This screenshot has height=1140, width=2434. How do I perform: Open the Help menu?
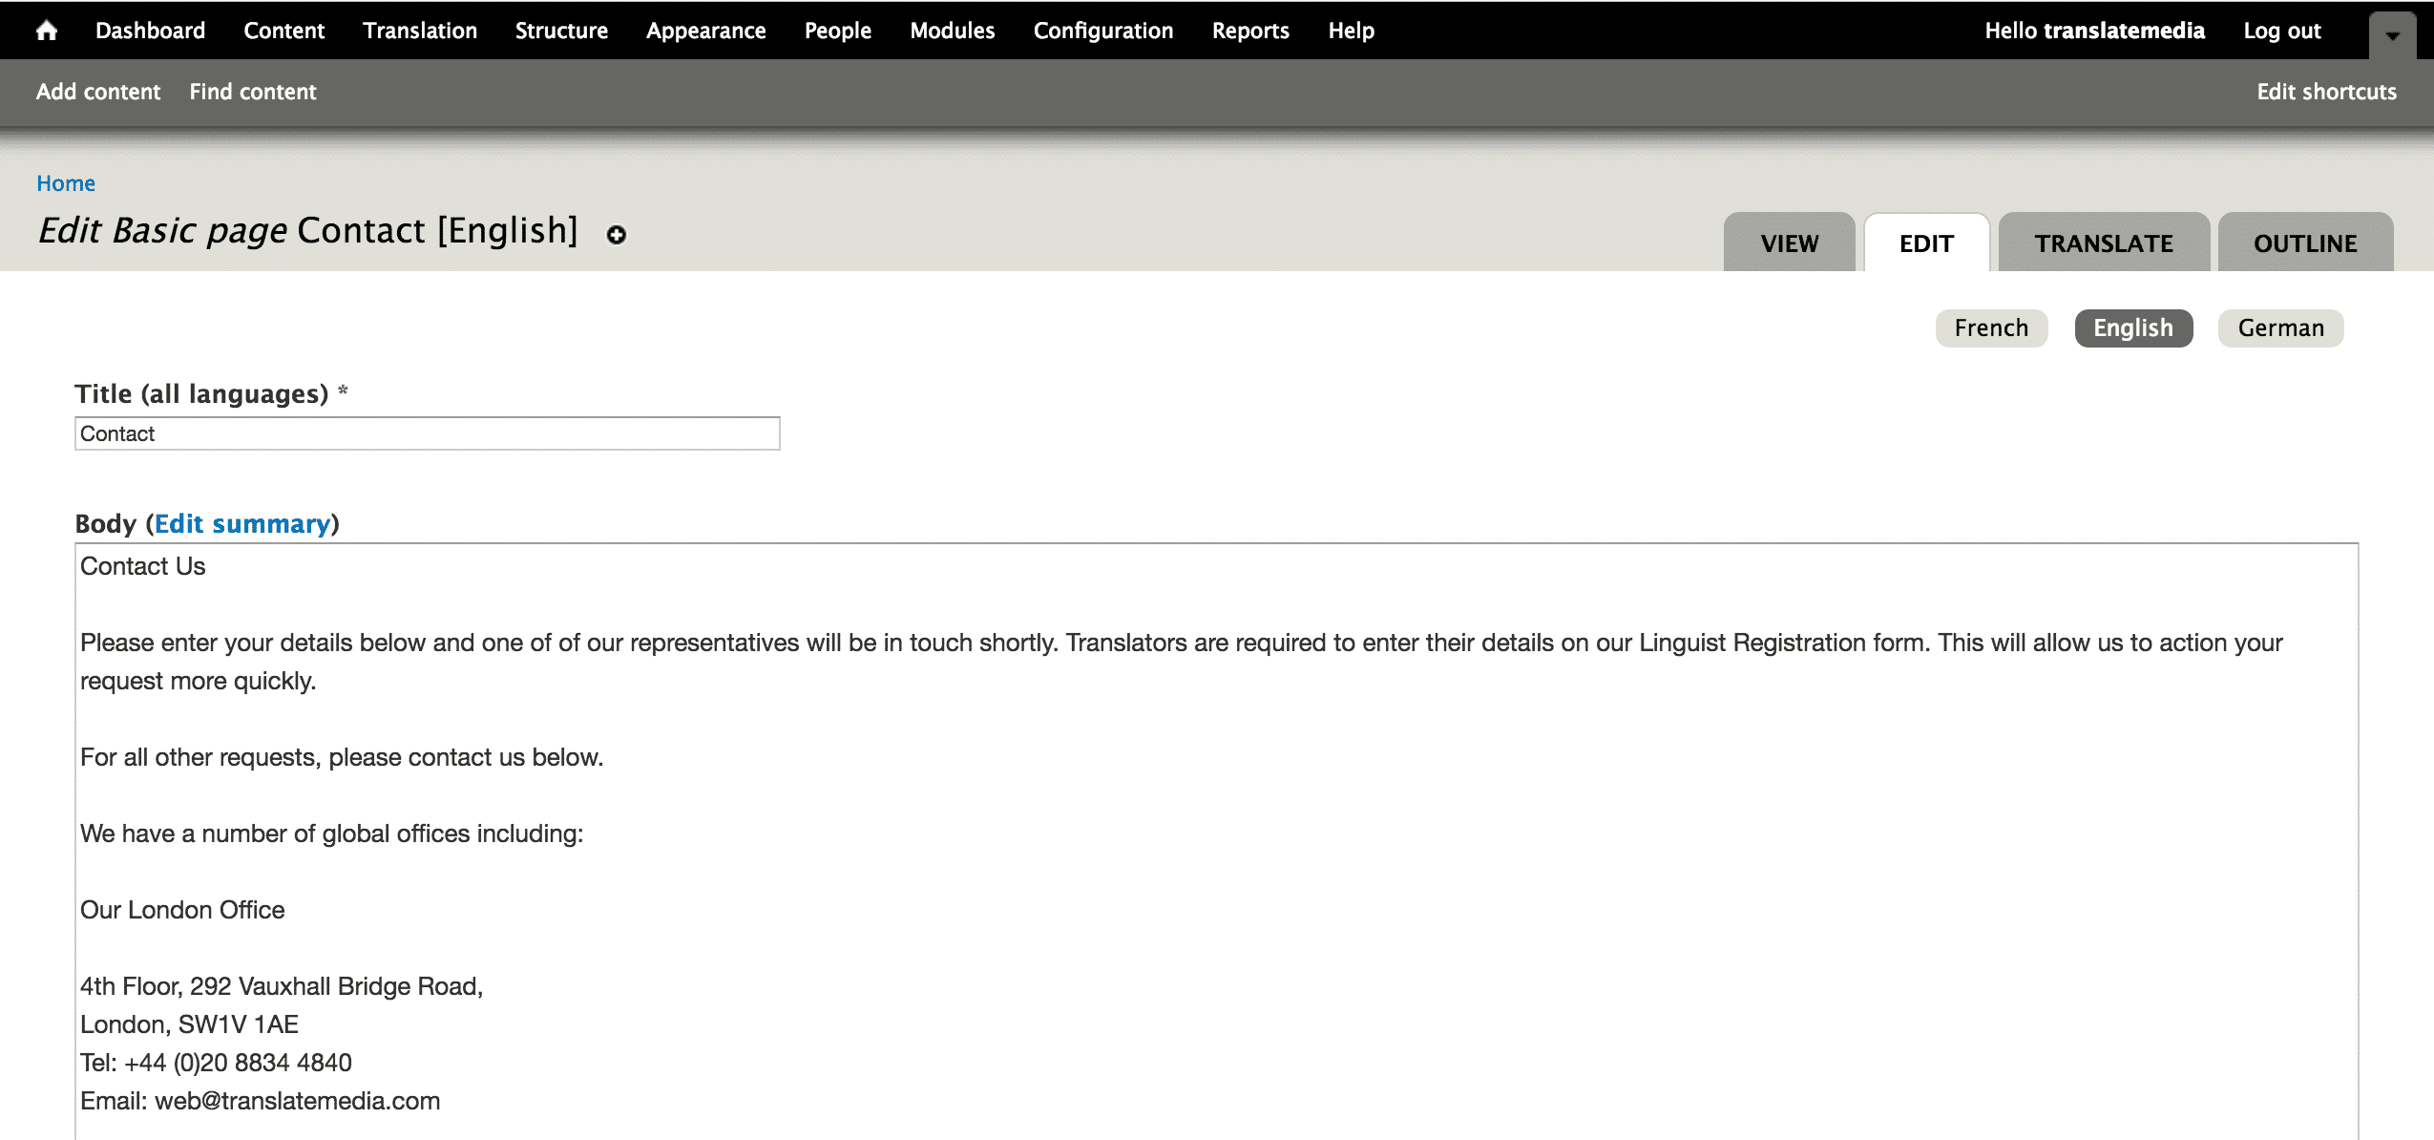[x=1352, y=31]
